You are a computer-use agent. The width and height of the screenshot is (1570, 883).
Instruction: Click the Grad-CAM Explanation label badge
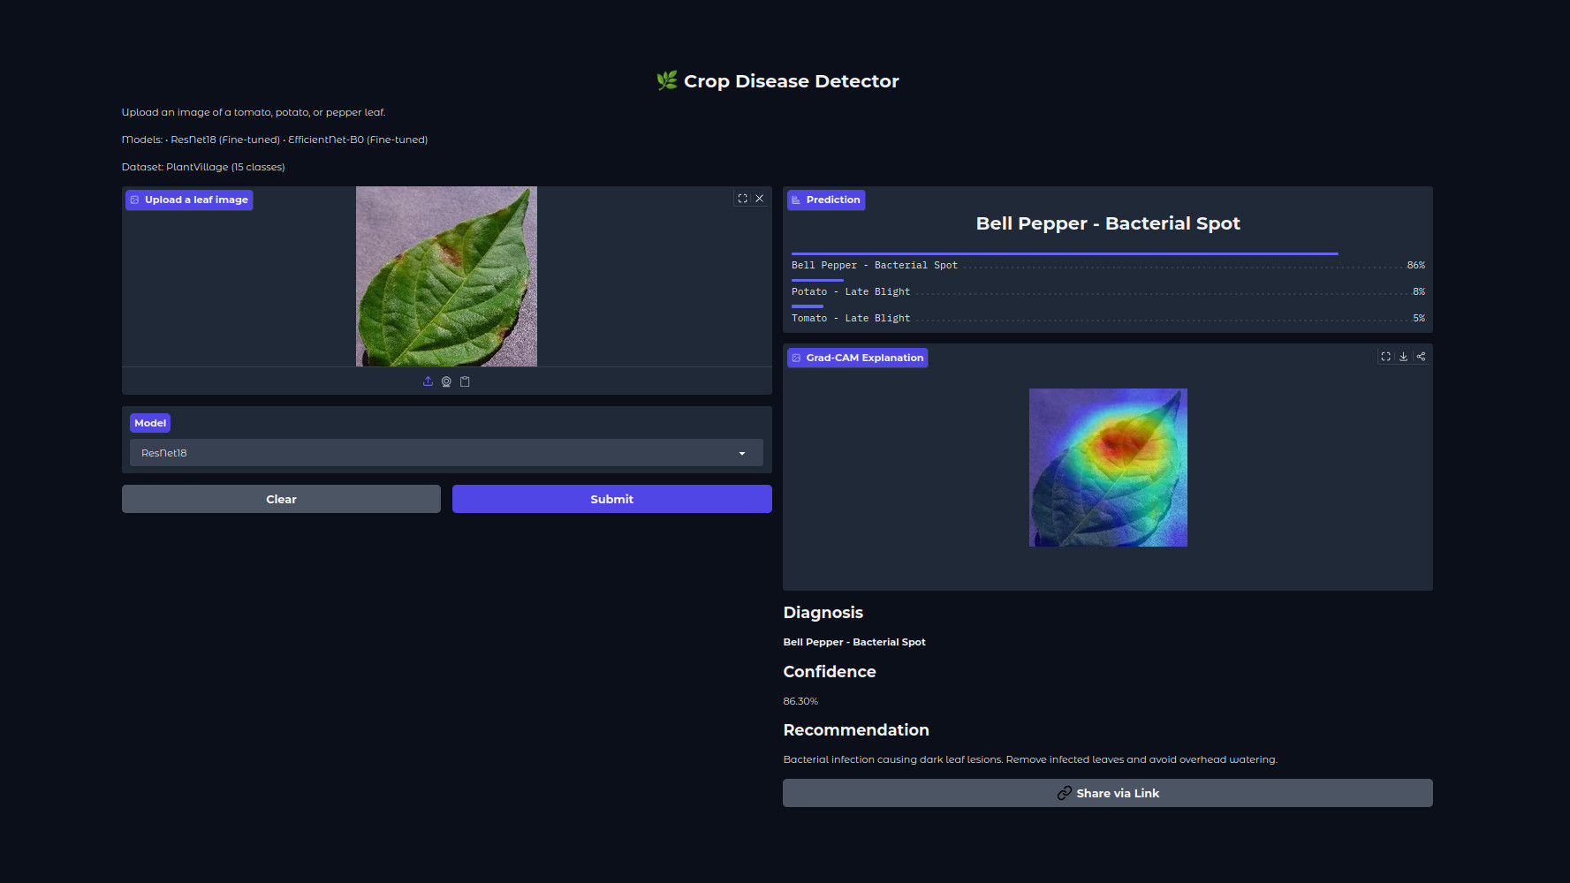pyautogui.click(x=857, y=358)
